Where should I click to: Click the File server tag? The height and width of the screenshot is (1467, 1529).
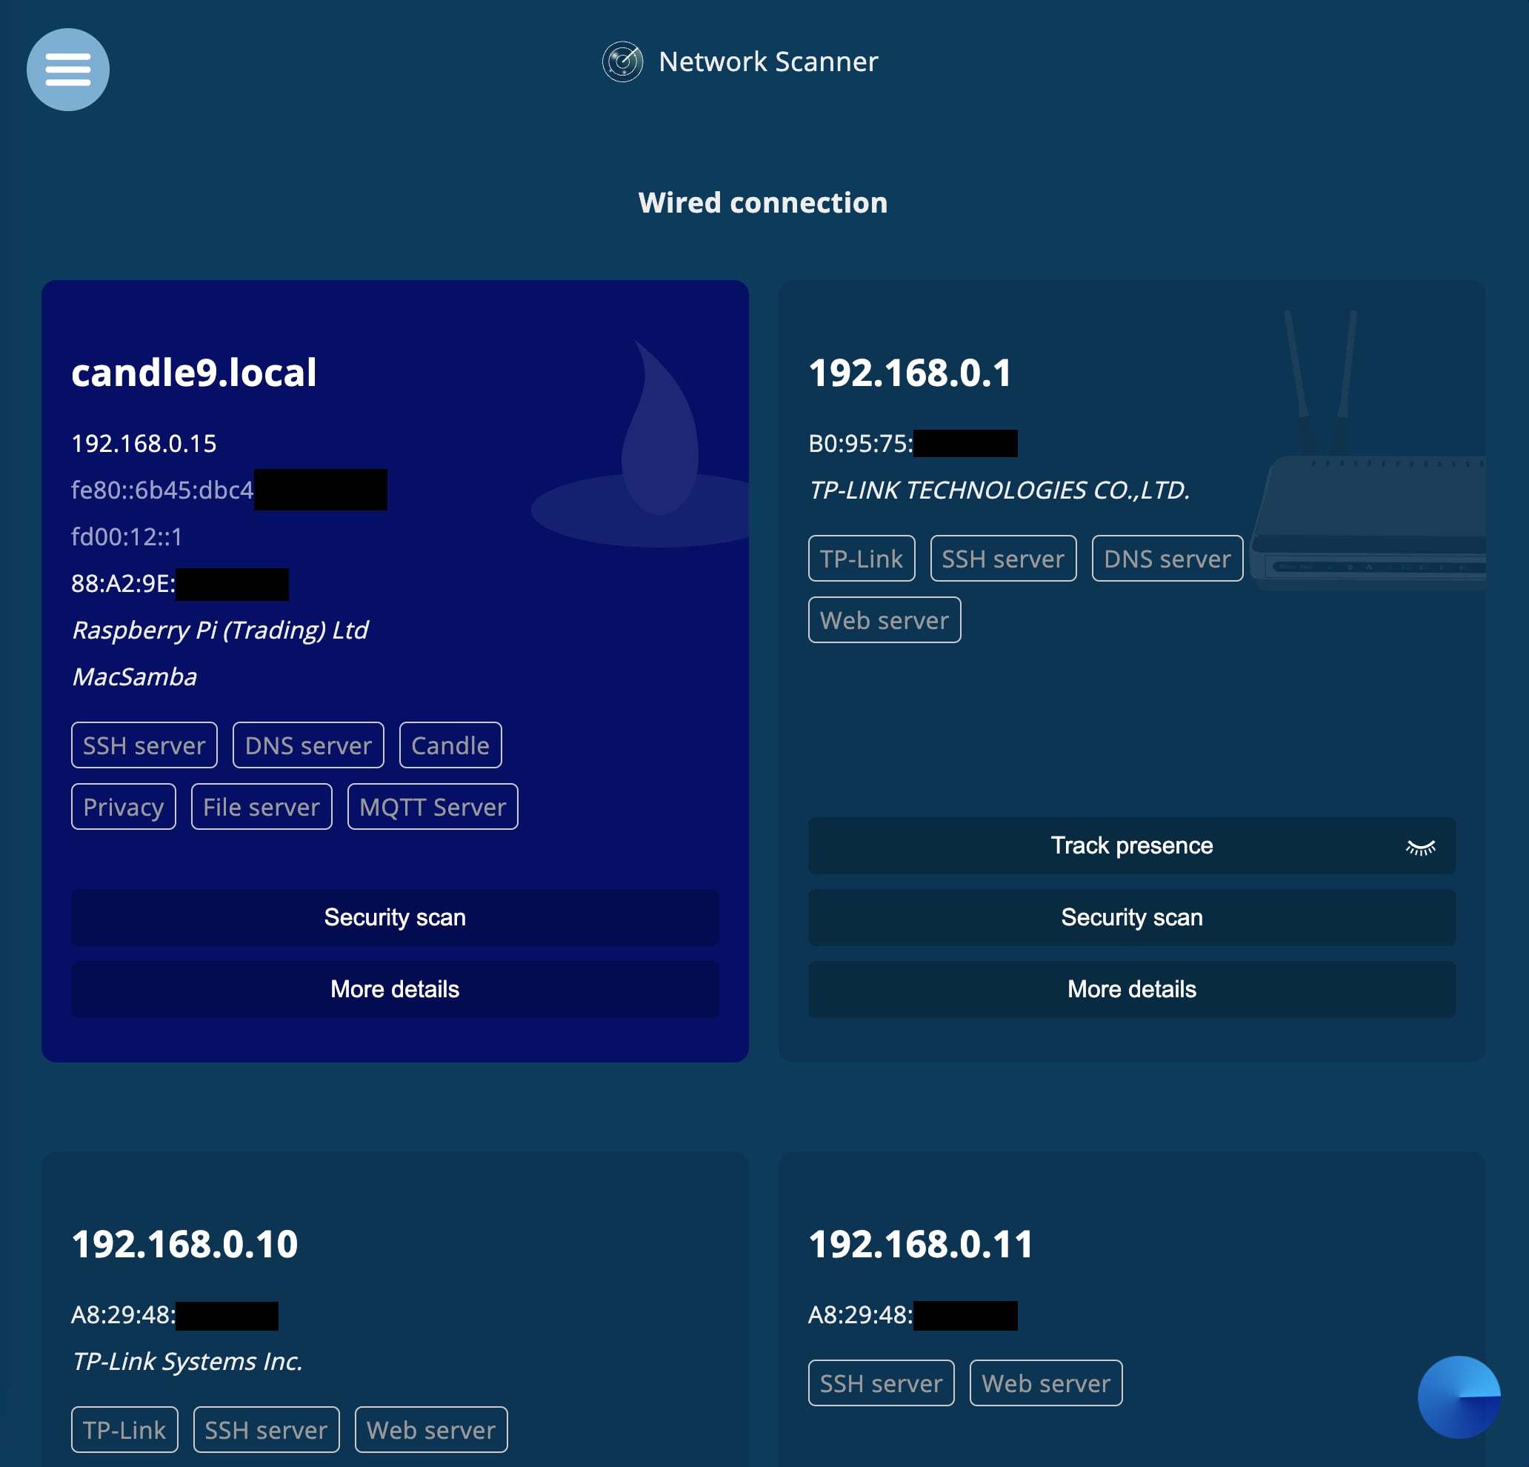[x=262, y=807]
